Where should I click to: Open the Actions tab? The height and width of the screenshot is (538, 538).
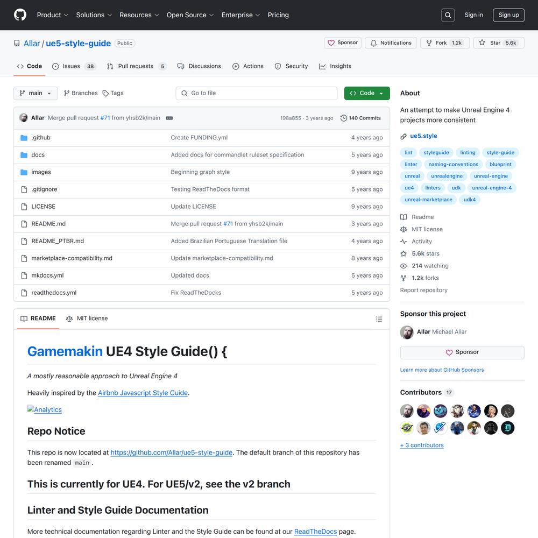pos(247,66)
